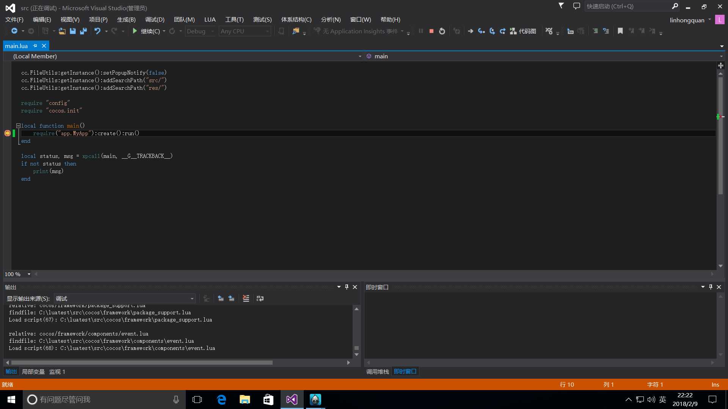The width and height of the screenshot is (728, 409).
Task: Click Cortana search box 有问题尽管问我
Action: pos(104,400)
